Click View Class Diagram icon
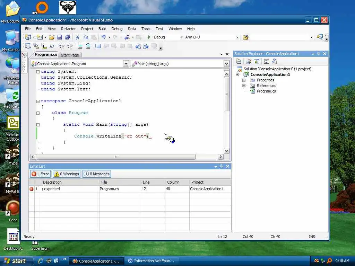The image size is (355, 266). pos(275,61)
